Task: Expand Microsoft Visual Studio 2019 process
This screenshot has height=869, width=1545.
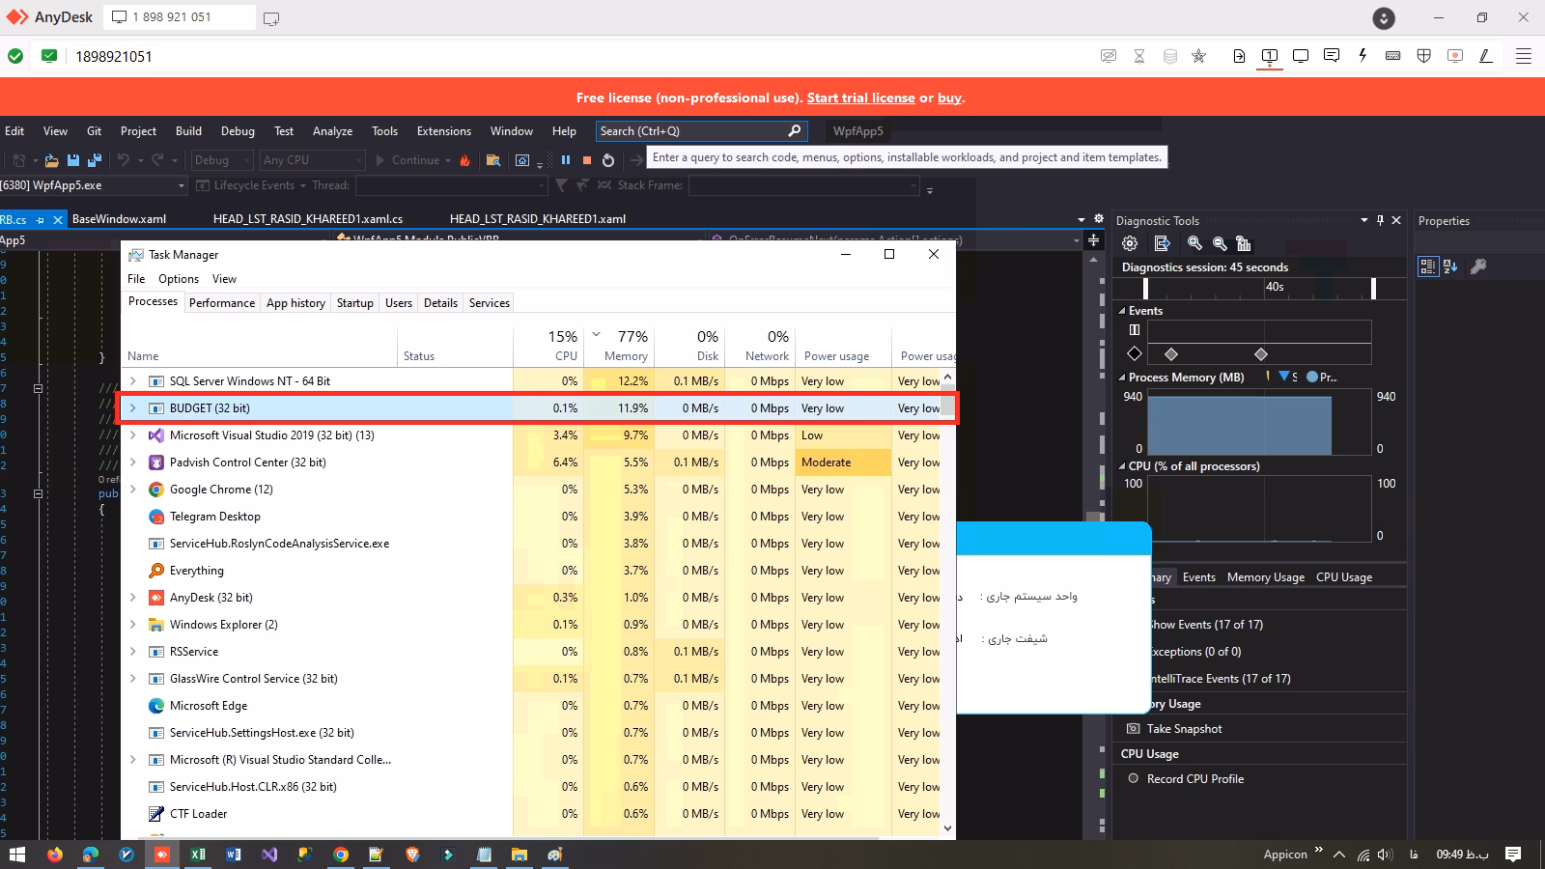Action: point(133,435)
